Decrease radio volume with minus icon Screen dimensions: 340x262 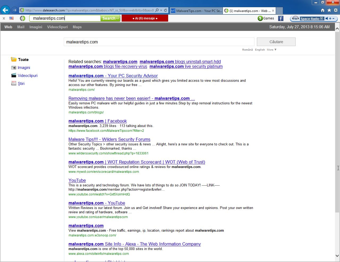(x=334, y=19)
